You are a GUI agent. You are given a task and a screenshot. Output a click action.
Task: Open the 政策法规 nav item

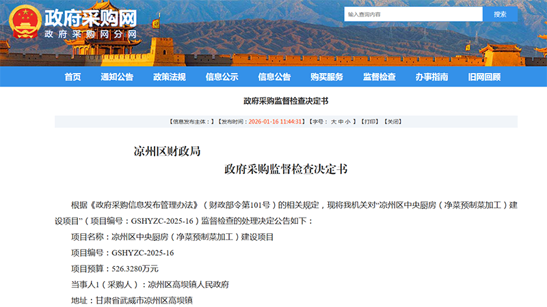(169, 77)
